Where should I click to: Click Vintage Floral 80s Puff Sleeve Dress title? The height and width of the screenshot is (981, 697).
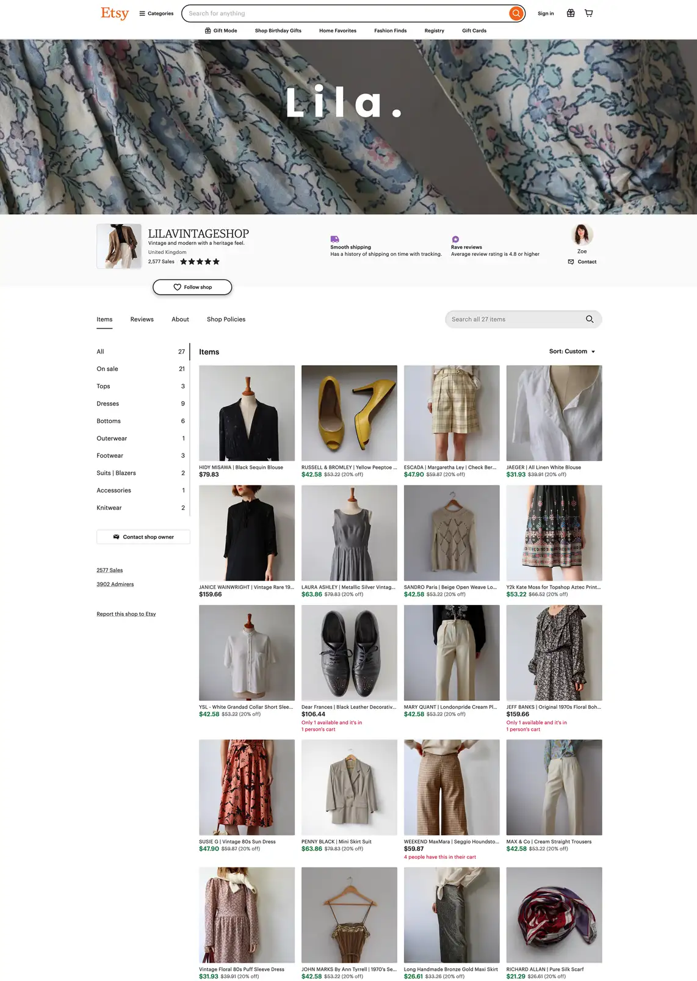tap(242, 969)
